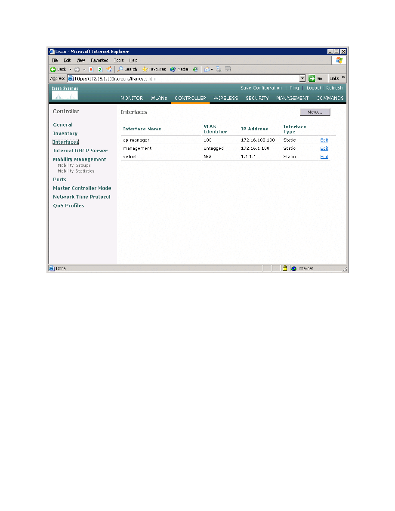Click the Stop loading icon

[91, 69]
